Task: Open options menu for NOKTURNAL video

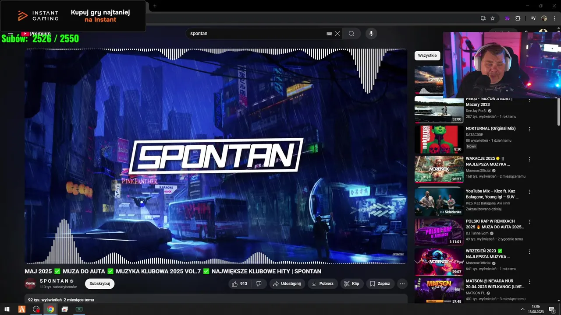Action: pos(529,129)
